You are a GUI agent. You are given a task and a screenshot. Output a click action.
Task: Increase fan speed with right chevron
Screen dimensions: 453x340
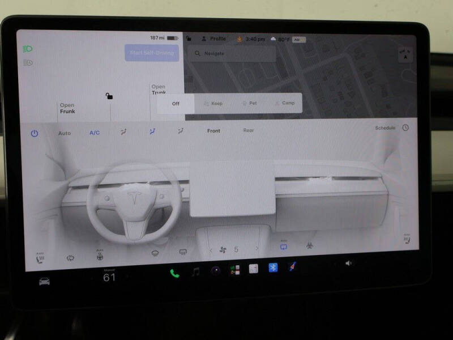pos(257,248)
